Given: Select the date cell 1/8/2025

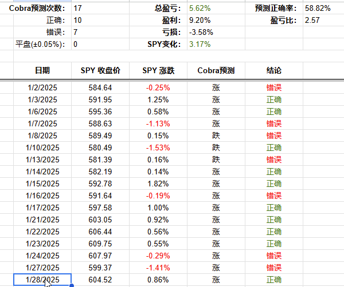Looking at the screenshot, I should pyautogui.click(x=42, y=136).
